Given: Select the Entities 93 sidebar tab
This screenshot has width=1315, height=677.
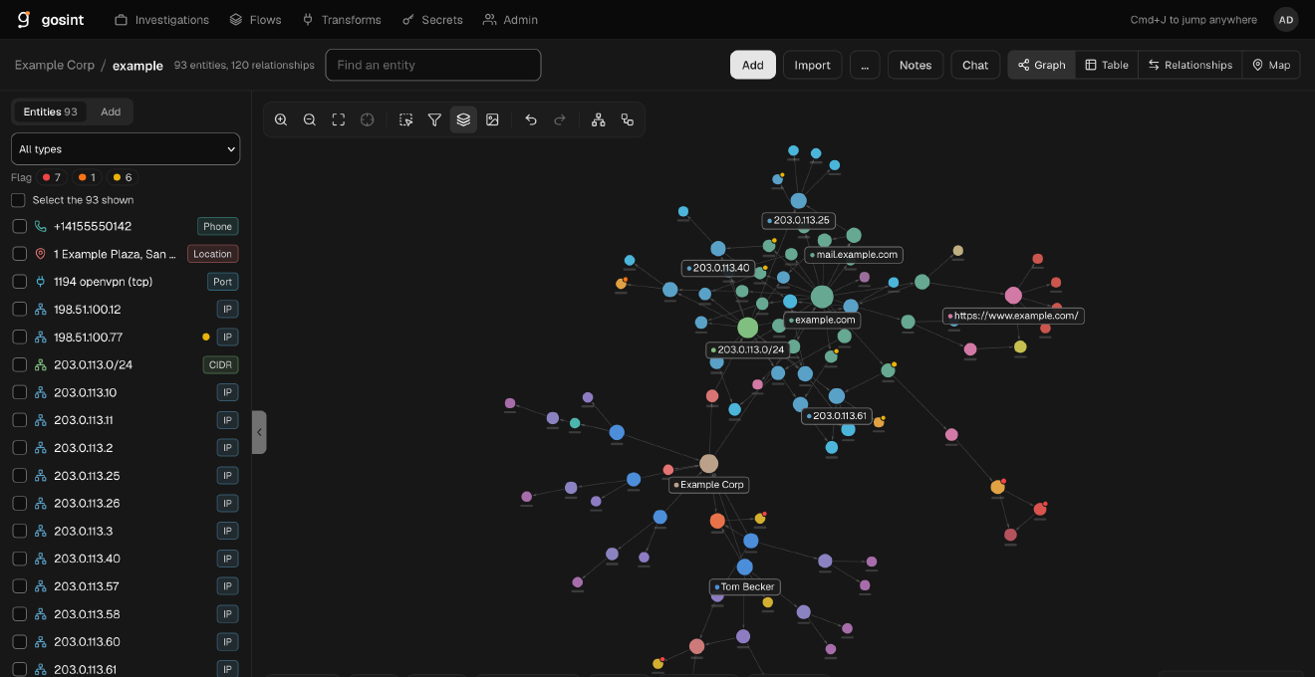Looking at the screenshot, I should 50,112.
